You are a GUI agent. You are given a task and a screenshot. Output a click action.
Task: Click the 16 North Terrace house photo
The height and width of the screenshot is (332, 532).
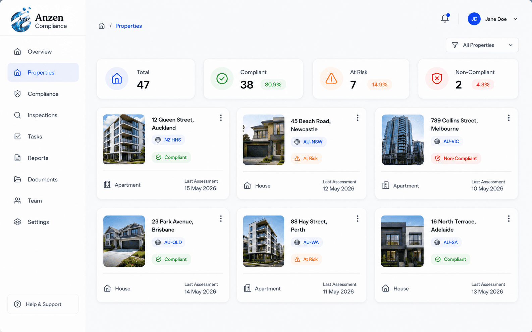pyautogui.click(x=402, y=241)
